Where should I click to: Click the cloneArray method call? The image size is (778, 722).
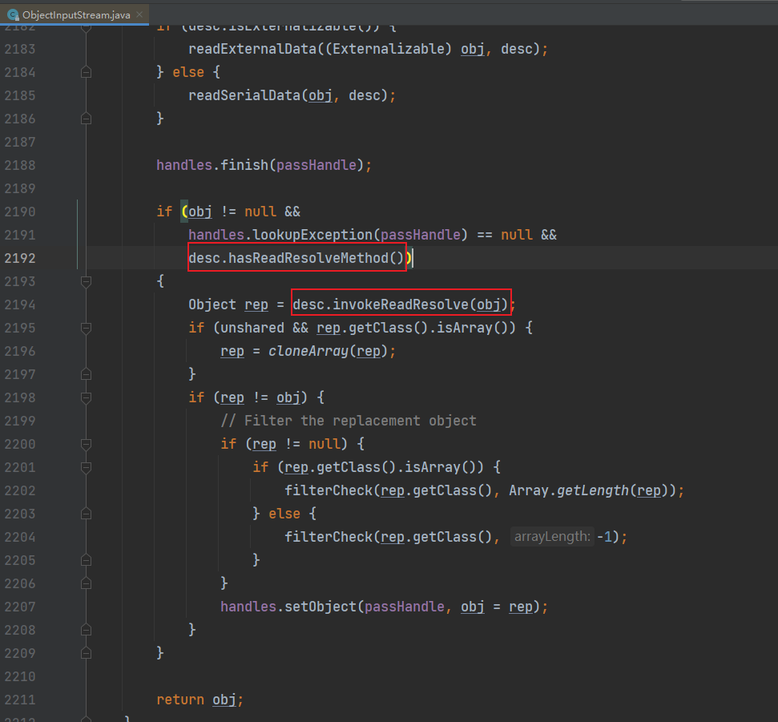[301, 351]
